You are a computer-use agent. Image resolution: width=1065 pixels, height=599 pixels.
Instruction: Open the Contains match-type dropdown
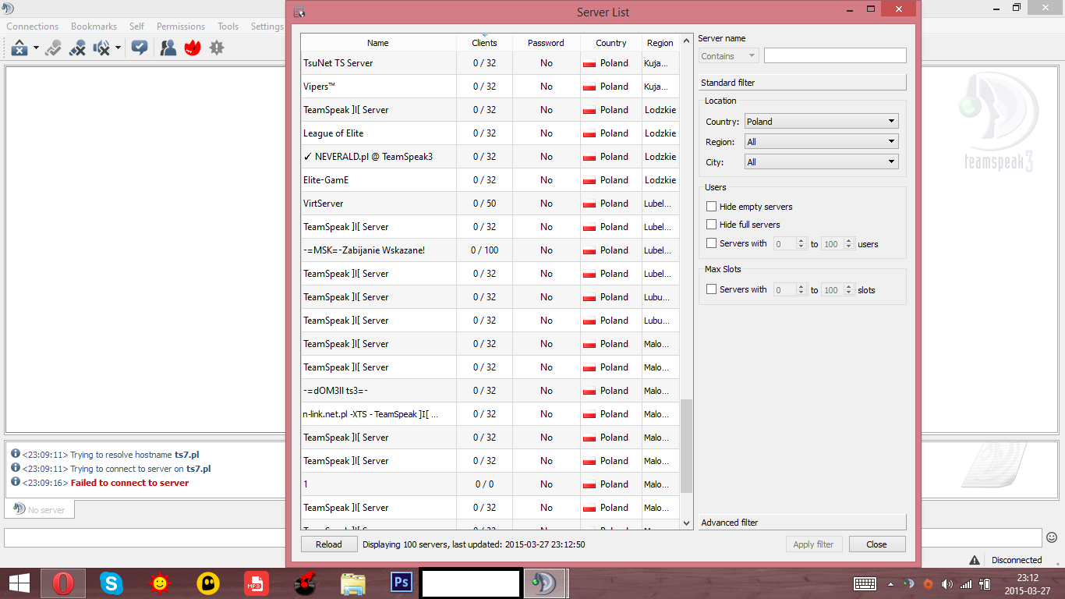[728, 56]
